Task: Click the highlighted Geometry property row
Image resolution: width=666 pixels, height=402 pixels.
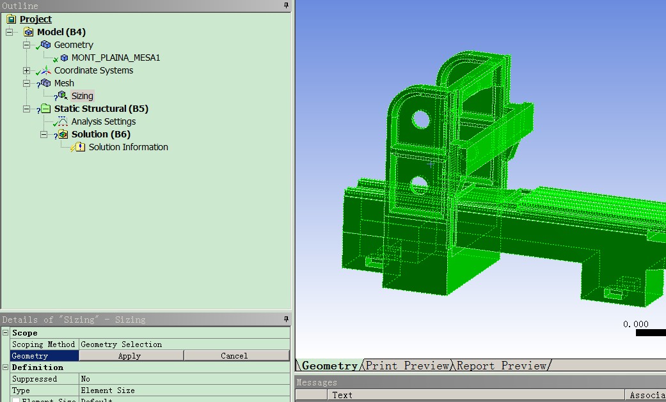Action: (x=44, y=356)
